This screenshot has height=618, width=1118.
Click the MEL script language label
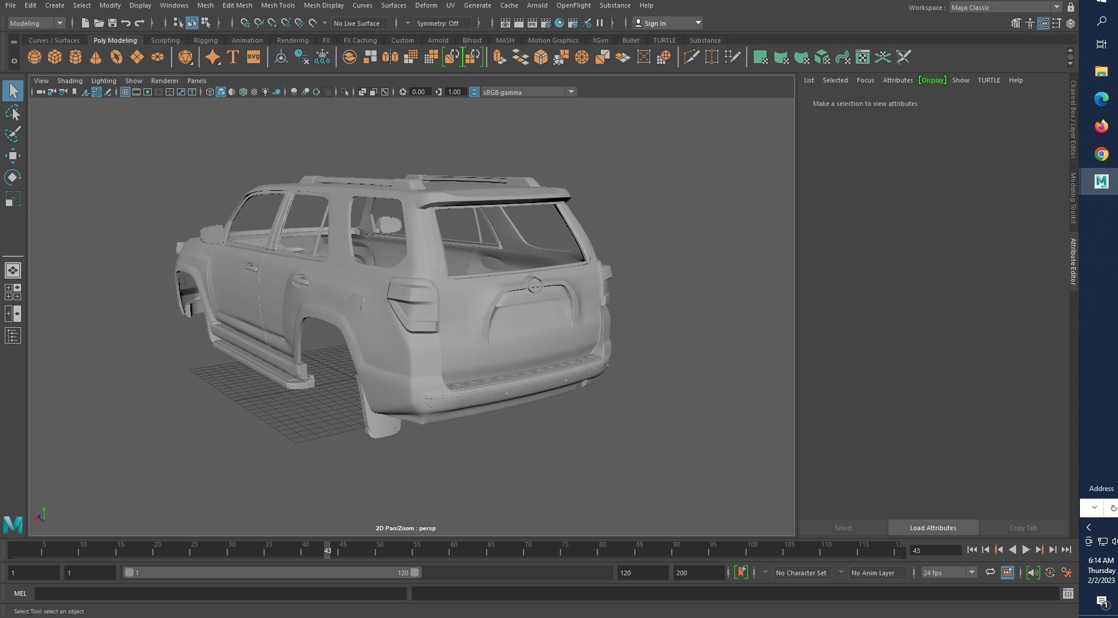[20, 593]
